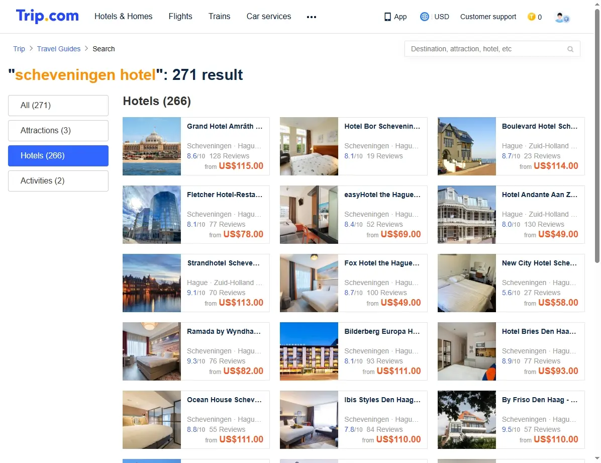The width and height of the screenshot is (601, 463).
Task: Click US$78.00 Fletcher hotel price
Action: click(243, 234)
